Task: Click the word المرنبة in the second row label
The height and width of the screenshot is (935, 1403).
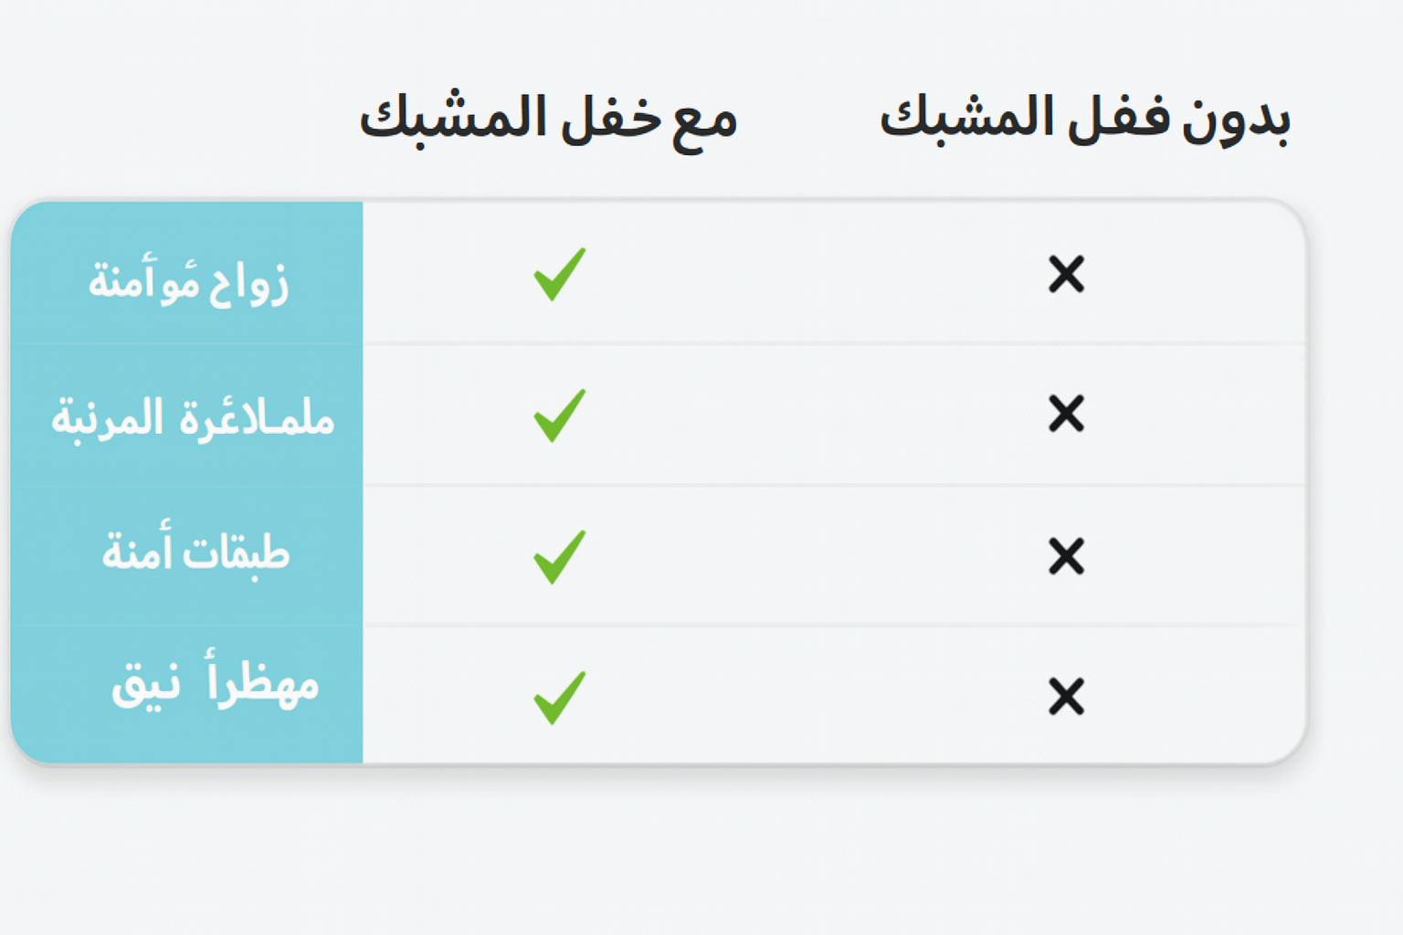Action: coord(107,420)
